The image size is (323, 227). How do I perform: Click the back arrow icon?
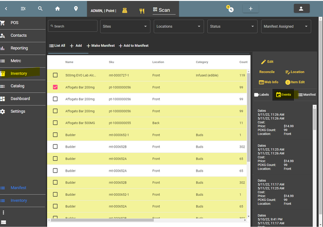tap(6, 9)
